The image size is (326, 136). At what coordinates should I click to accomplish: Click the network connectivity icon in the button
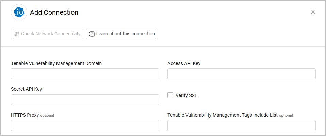17,34
